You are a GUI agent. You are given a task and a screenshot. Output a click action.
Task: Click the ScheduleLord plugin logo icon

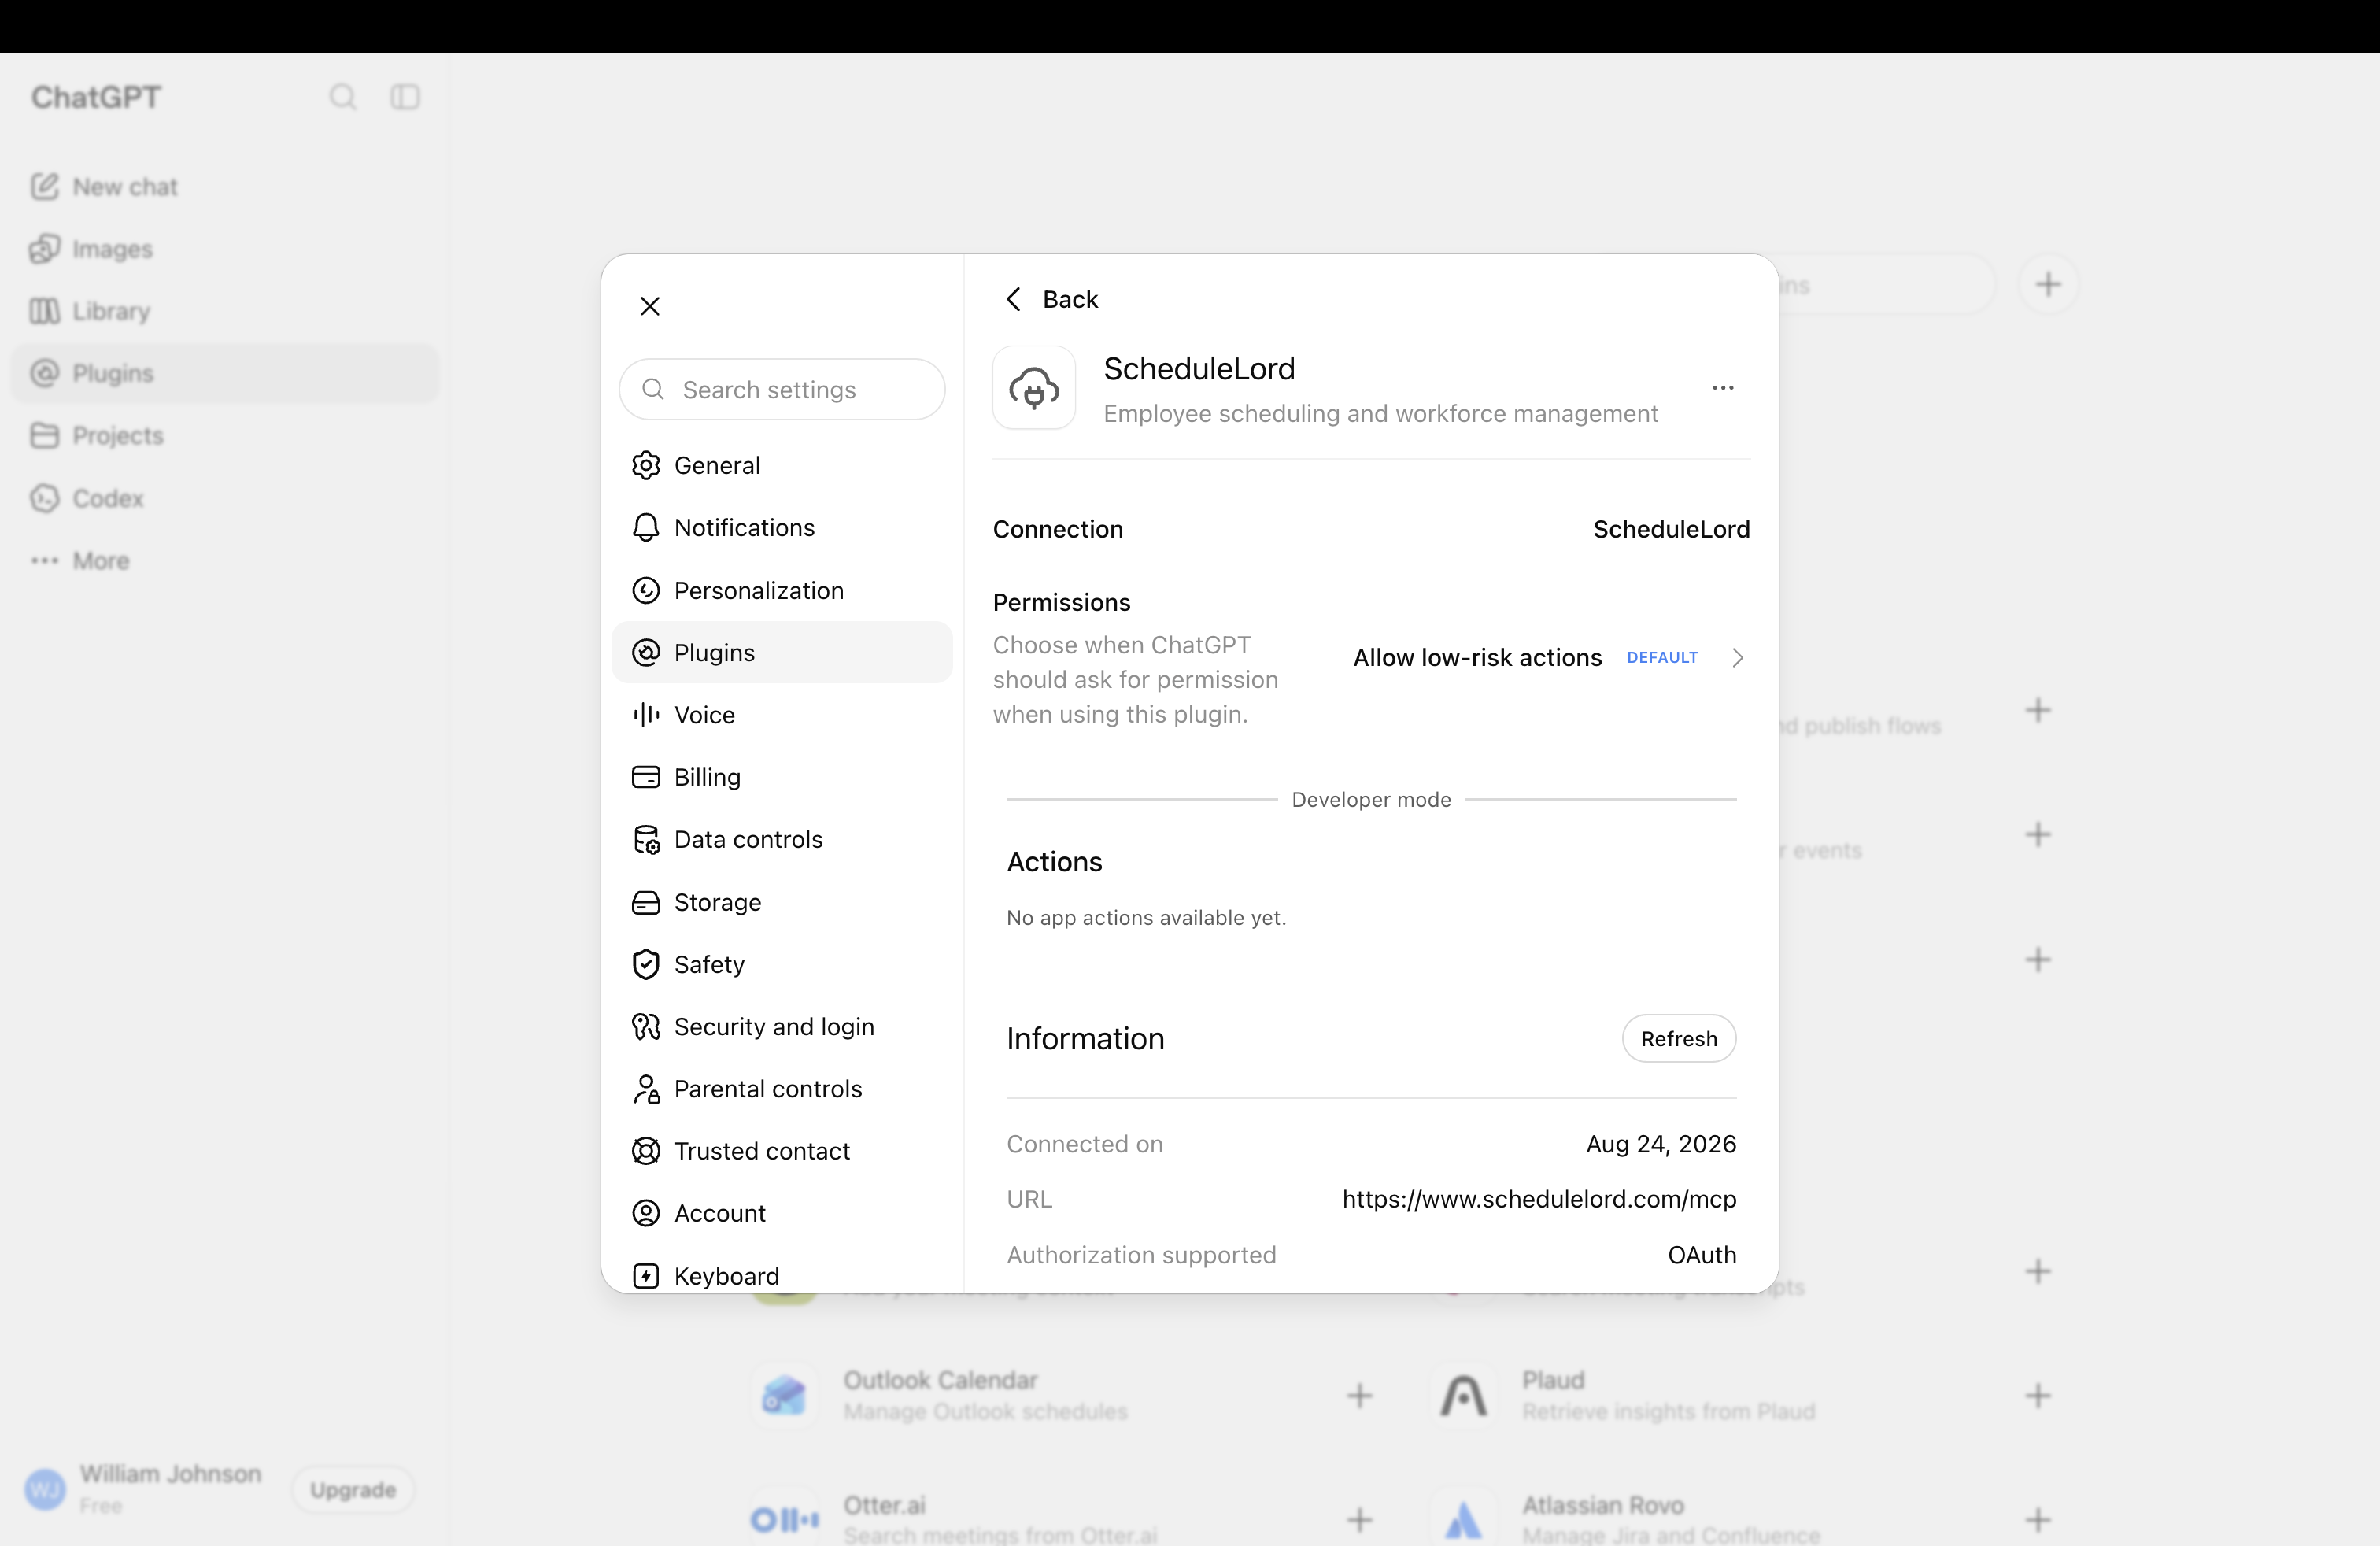(1034, 388)
